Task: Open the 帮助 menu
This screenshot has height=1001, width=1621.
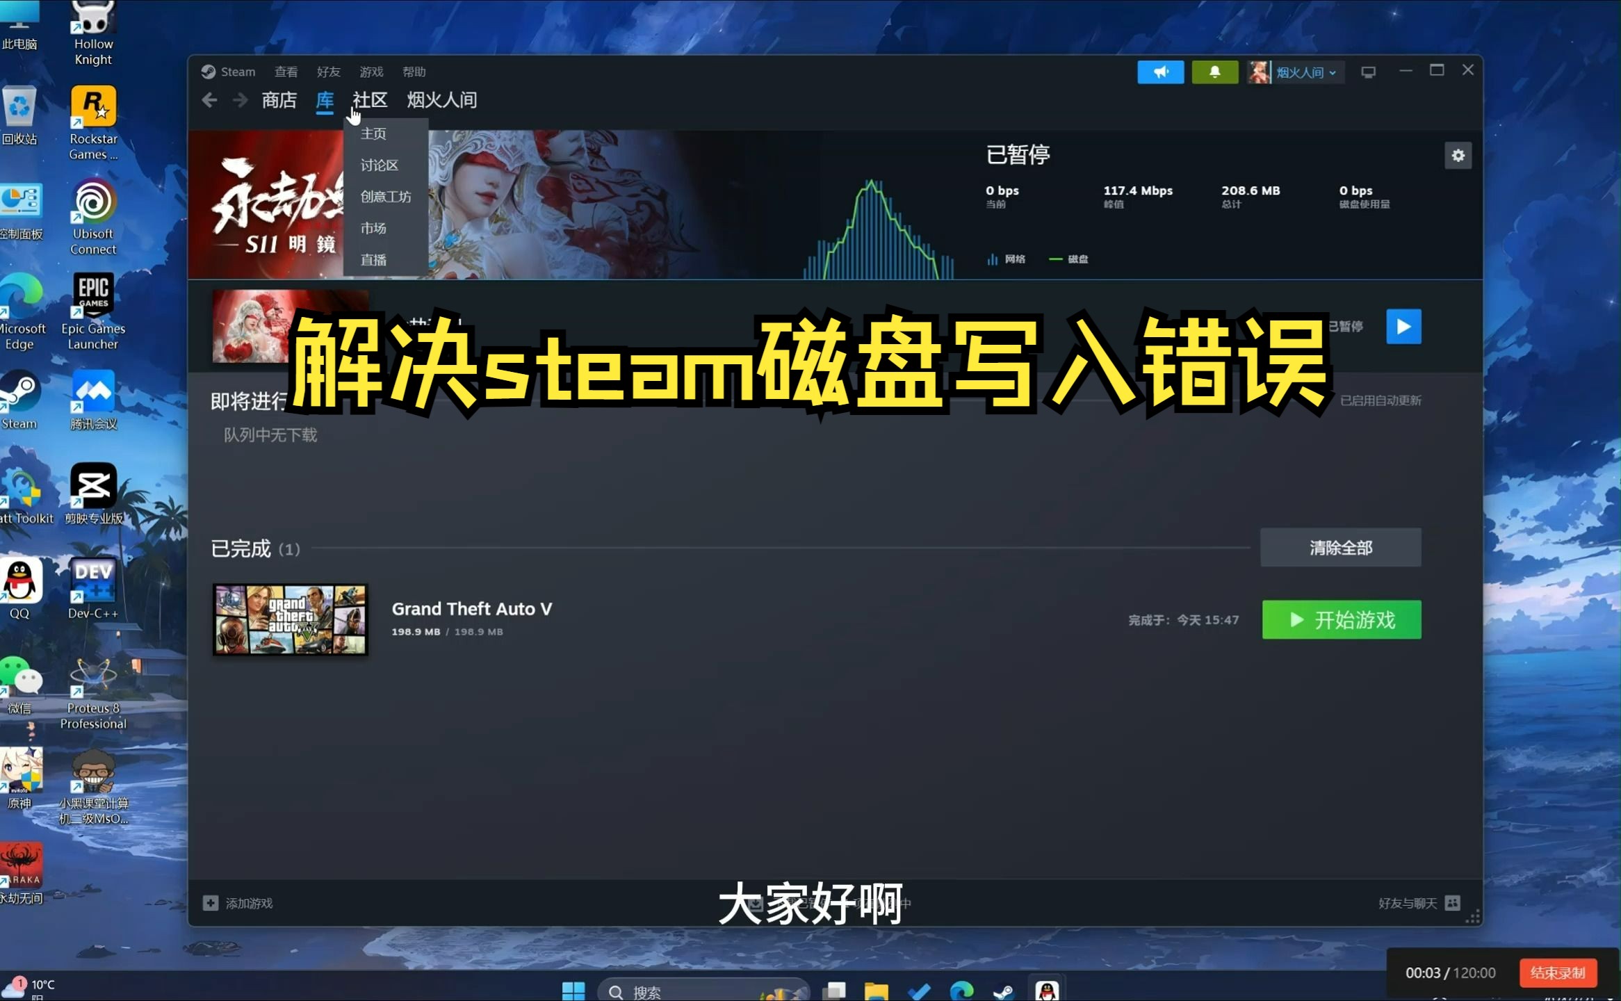Action: pos(414,72)
